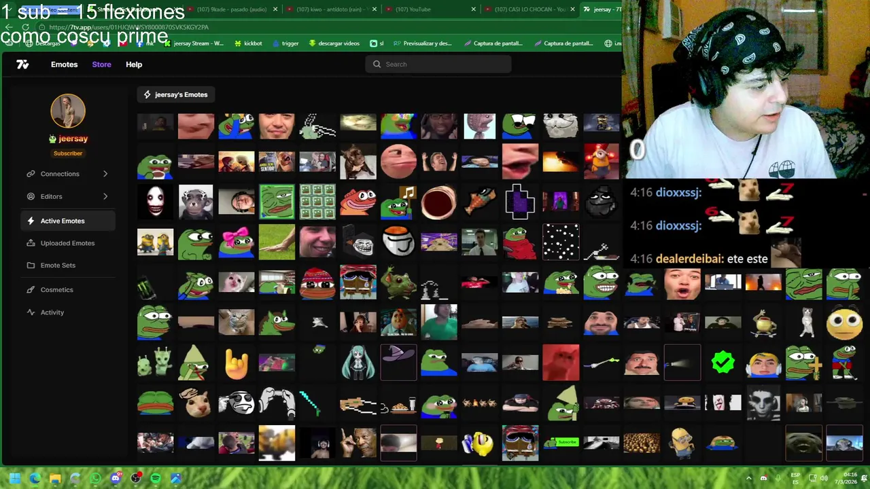
Task: Click the jeersay's Emotes header button
Action: 175,94
